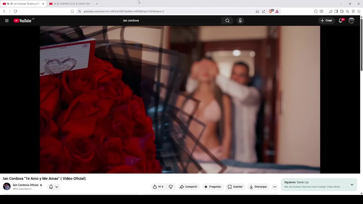This screenshot has width=363, height=204.
Task: Open the Brave VPN shield icon
Action: [x=353, y=11]
